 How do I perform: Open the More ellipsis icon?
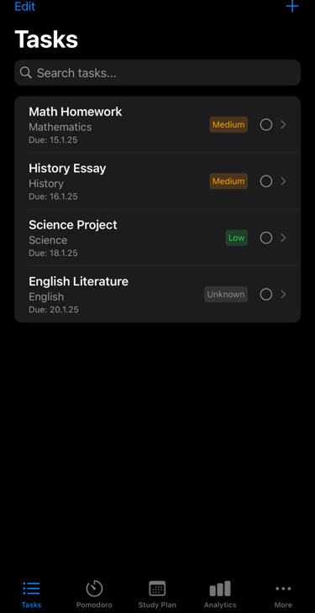point(283,589)
